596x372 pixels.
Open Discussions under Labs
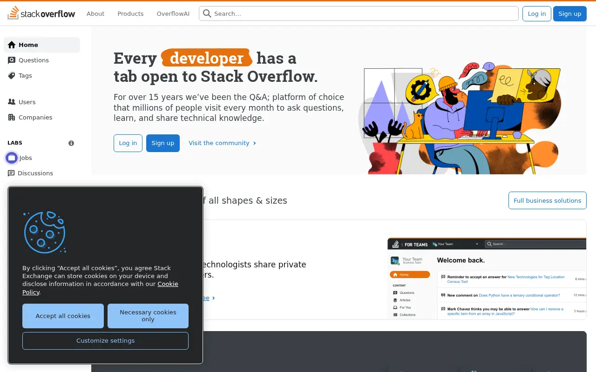[x=42, y=173]
